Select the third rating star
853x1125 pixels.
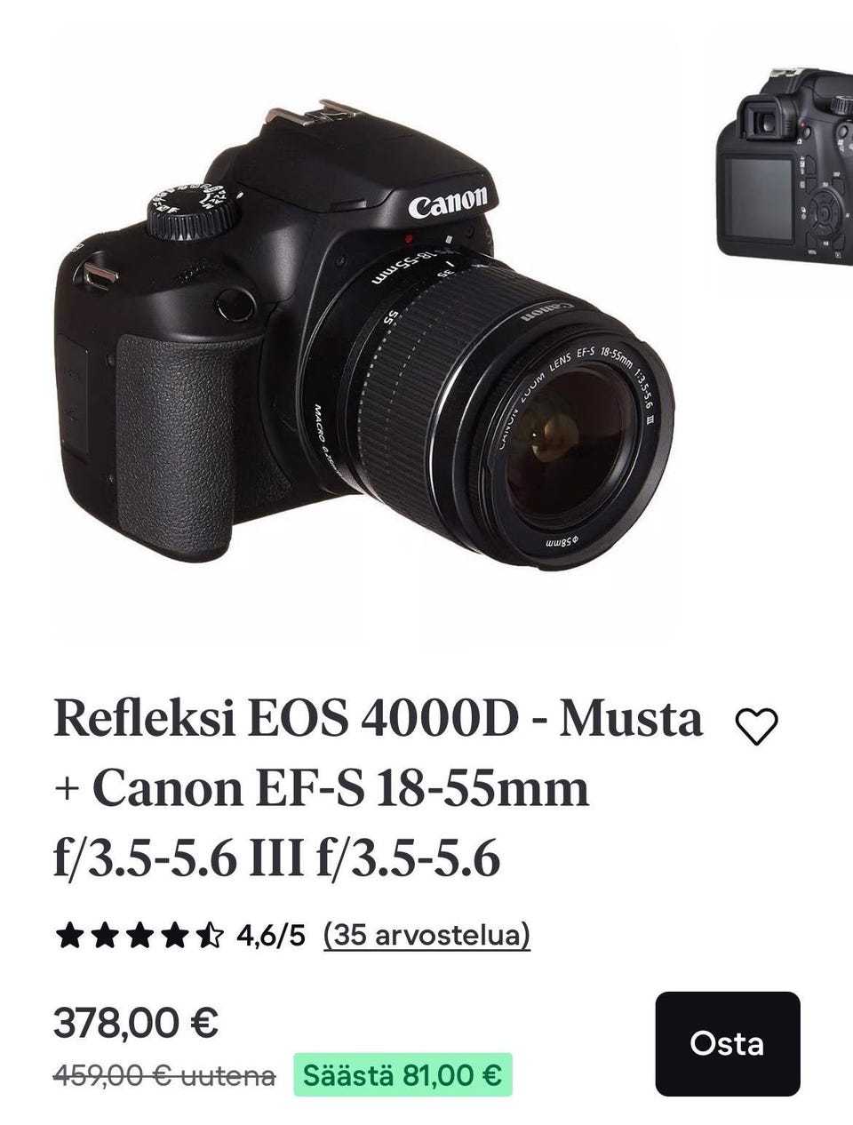point(140,935)
